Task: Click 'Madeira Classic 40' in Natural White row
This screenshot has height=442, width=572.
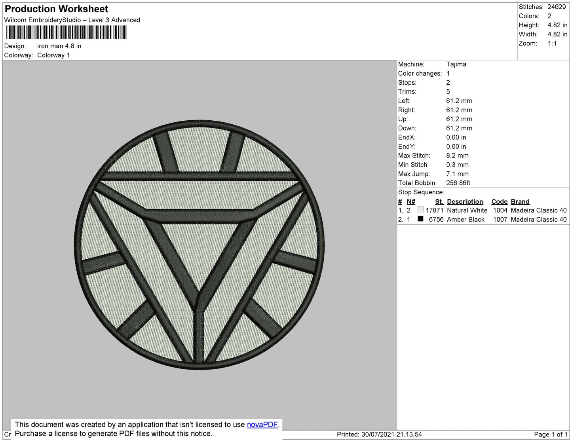Action: (x=539, y=210)
